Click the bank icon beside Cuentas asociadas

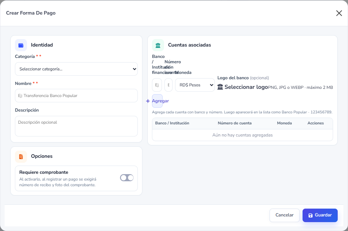click(158, 45)
